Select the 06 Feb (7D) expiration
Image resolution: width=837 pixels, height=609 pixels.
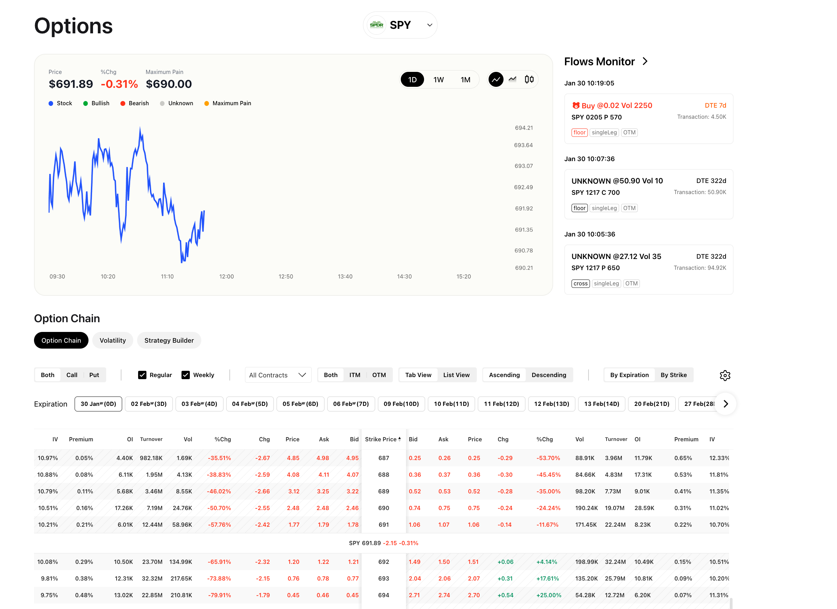pos(350,404)
